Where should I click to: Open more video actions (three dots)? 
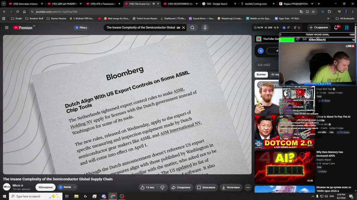(248, 187)
